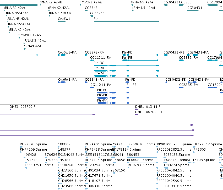Click the tRNA:I:42A gene label
The width and height of the screenshot is (223, 190).
[x=33, y=46]
